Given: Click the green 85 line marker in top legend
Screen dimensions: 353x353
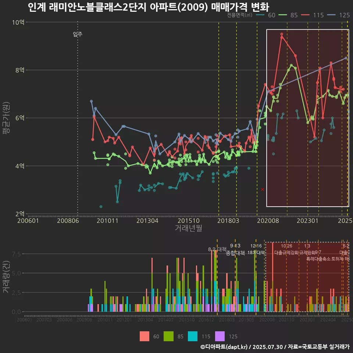Looking at the screenshot, I should click(283, 15).
